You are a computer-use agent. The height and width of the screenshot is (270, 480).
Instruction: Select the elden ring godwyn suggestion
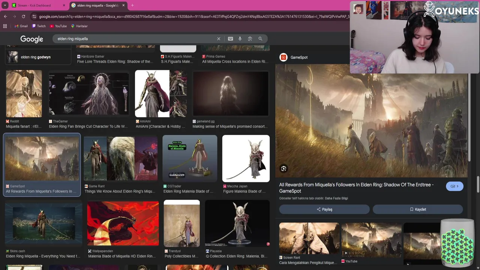tap(38, 57)
